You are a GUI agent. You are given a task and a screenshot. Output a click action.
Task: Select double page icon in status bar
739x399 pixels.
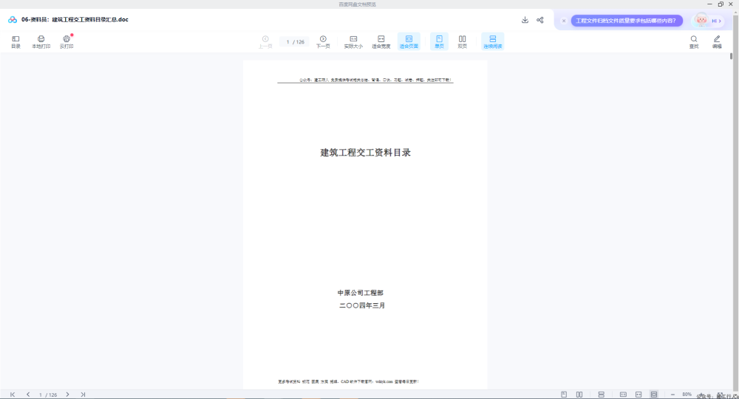(579, 395)
